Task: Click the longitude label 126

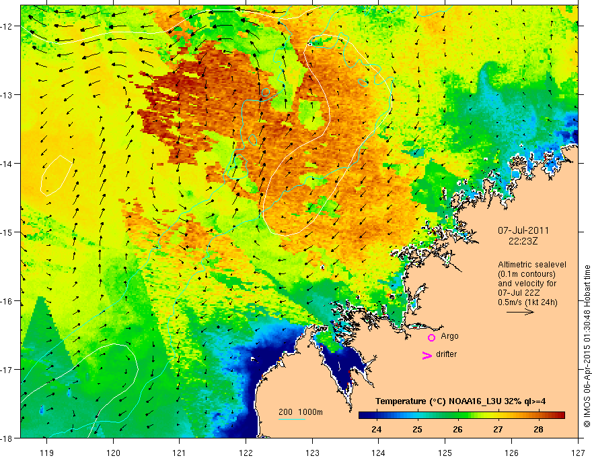Action: tap(511, 453)
